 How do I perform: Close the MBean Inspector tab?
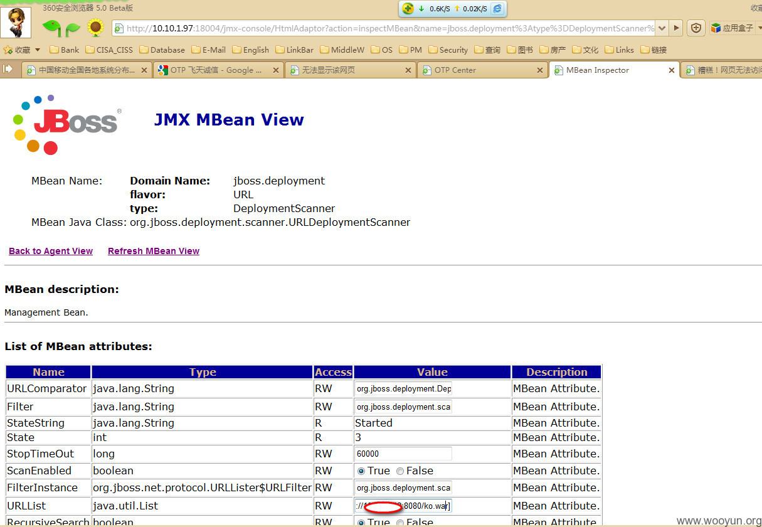672,70
